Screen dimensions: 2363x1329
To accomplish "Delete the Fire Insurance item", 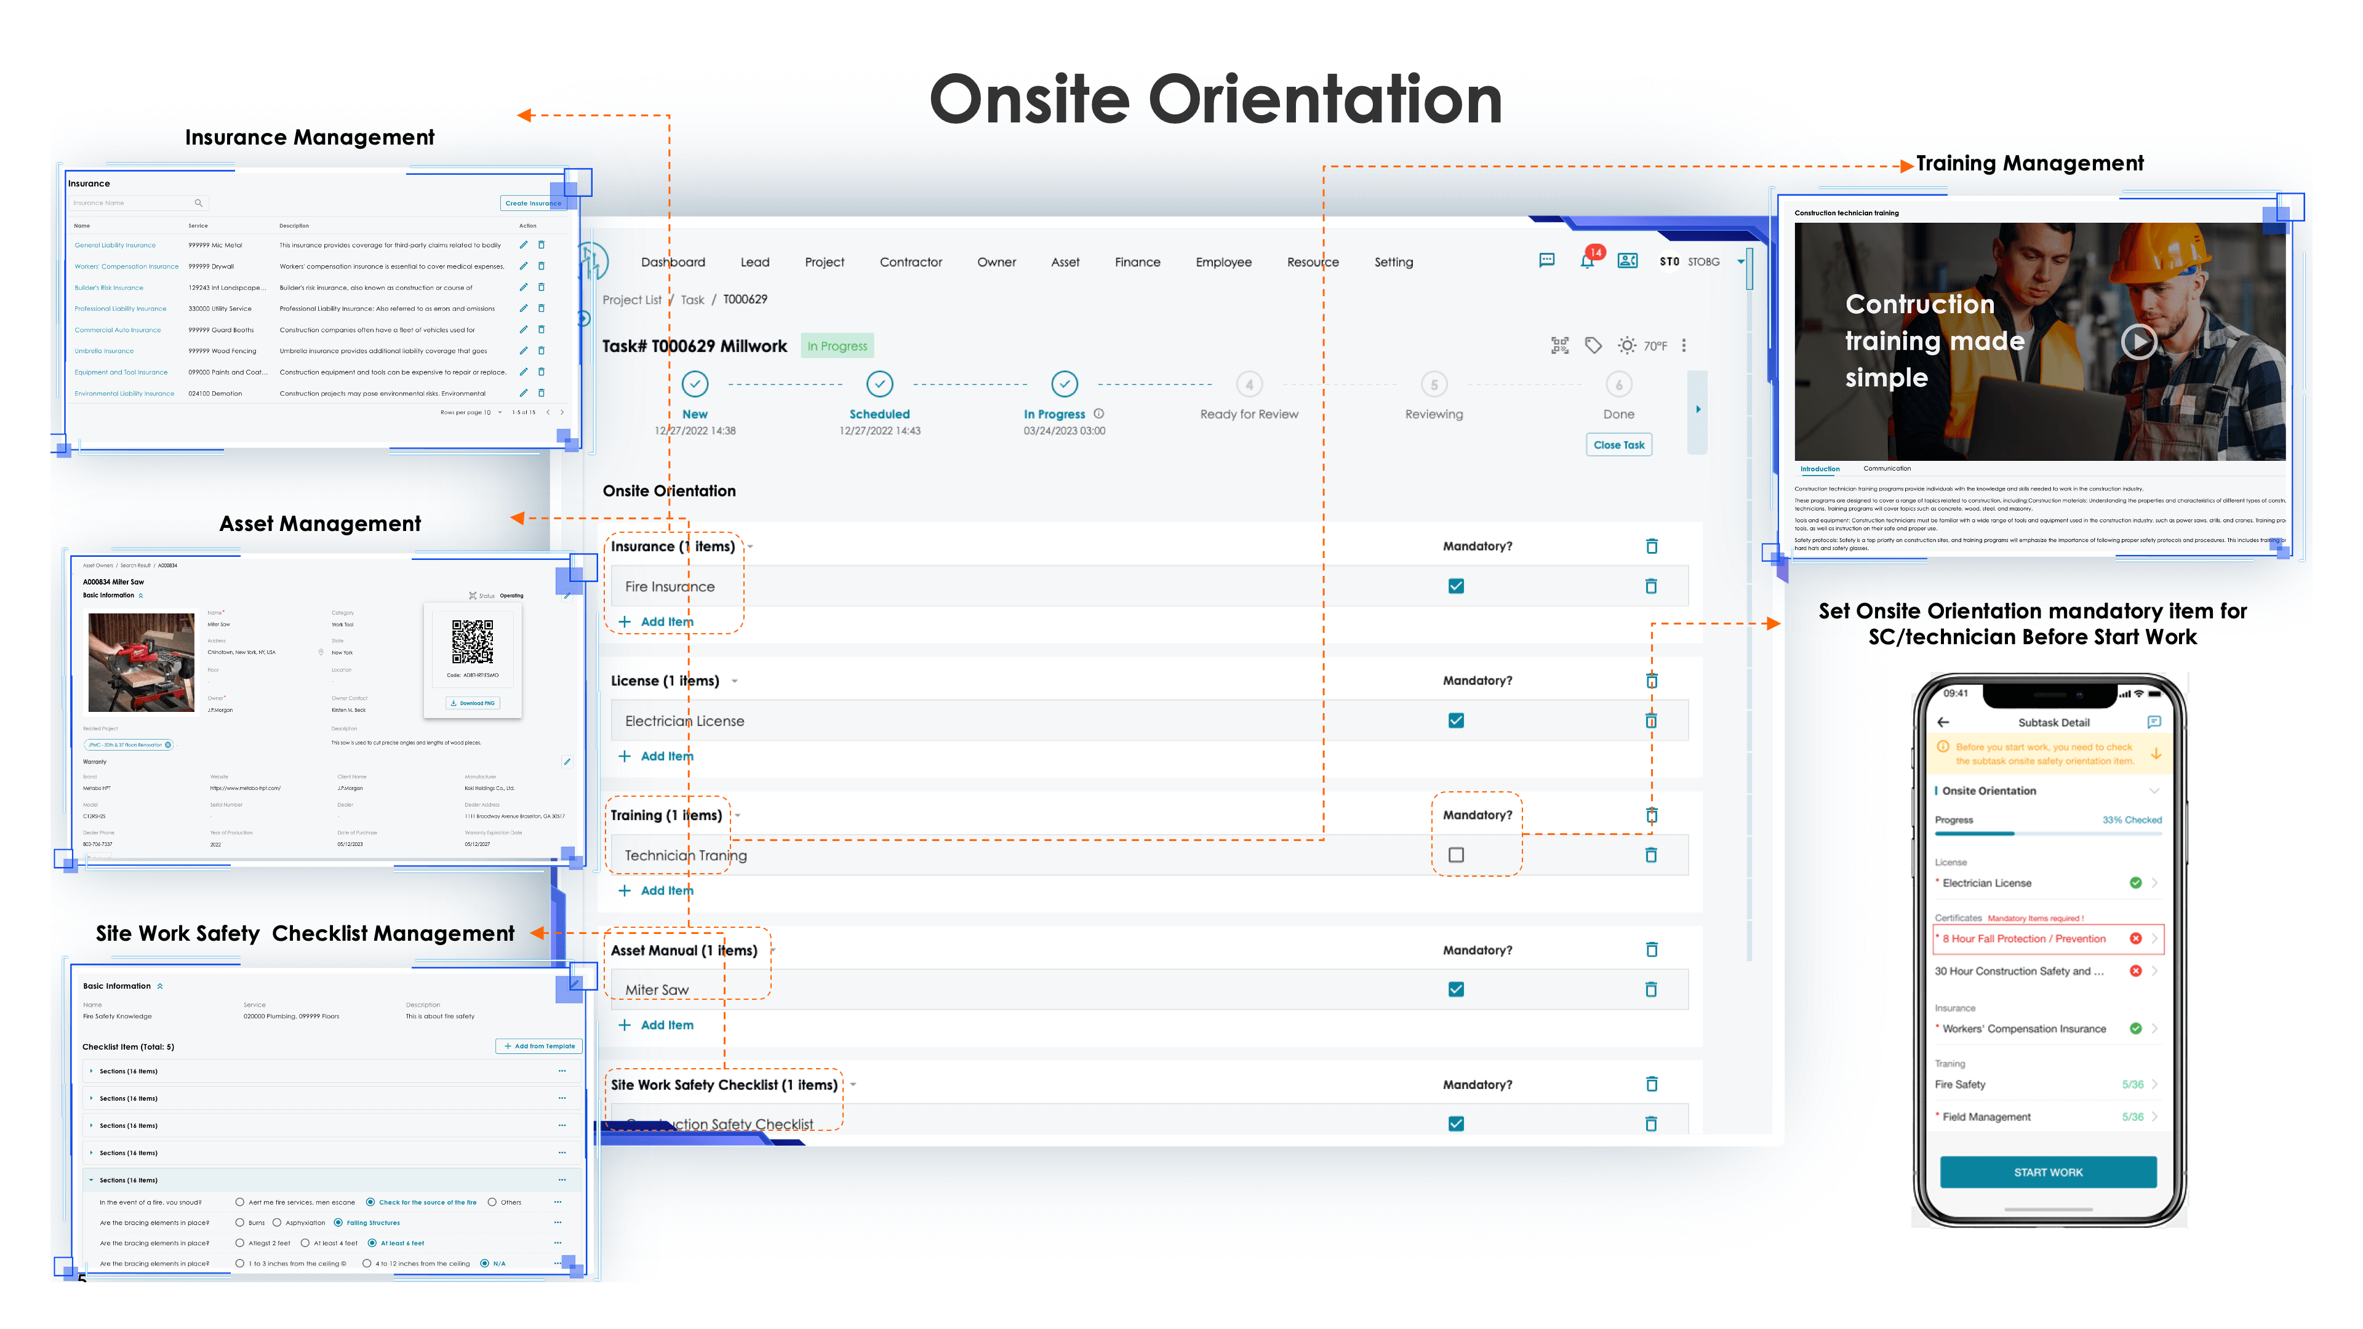I will [x=1651, y=586].
